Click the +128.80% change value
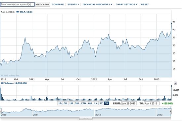 tap(167, 104)
